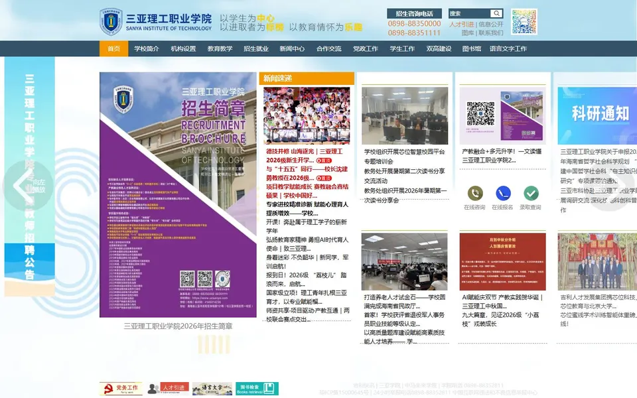Open headline 学校组织开展芯位智慧校园平台专题培训会
This screenshot has height=398, width=637.
405,157
